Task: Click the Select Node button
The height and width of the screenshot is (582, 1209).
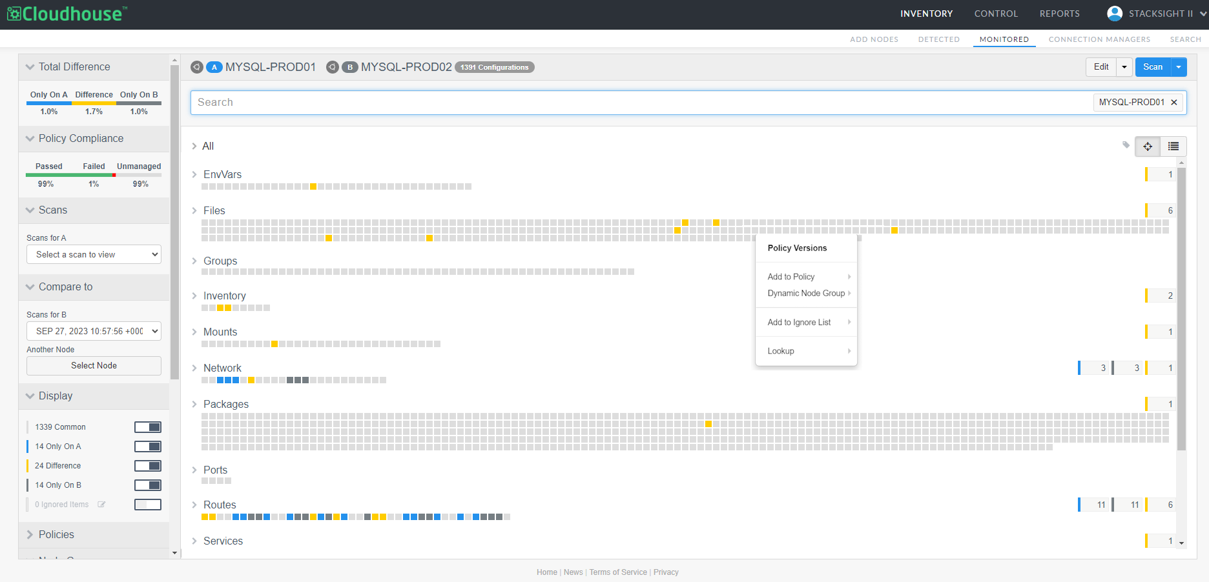Action: click(x=94, y=366)
